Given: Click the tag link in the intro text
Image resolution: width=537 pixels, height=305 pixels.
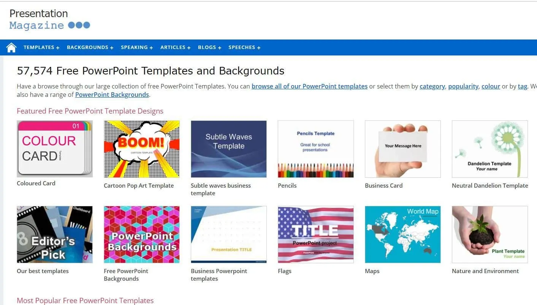Looking at the screenshot, I should 522,86.
